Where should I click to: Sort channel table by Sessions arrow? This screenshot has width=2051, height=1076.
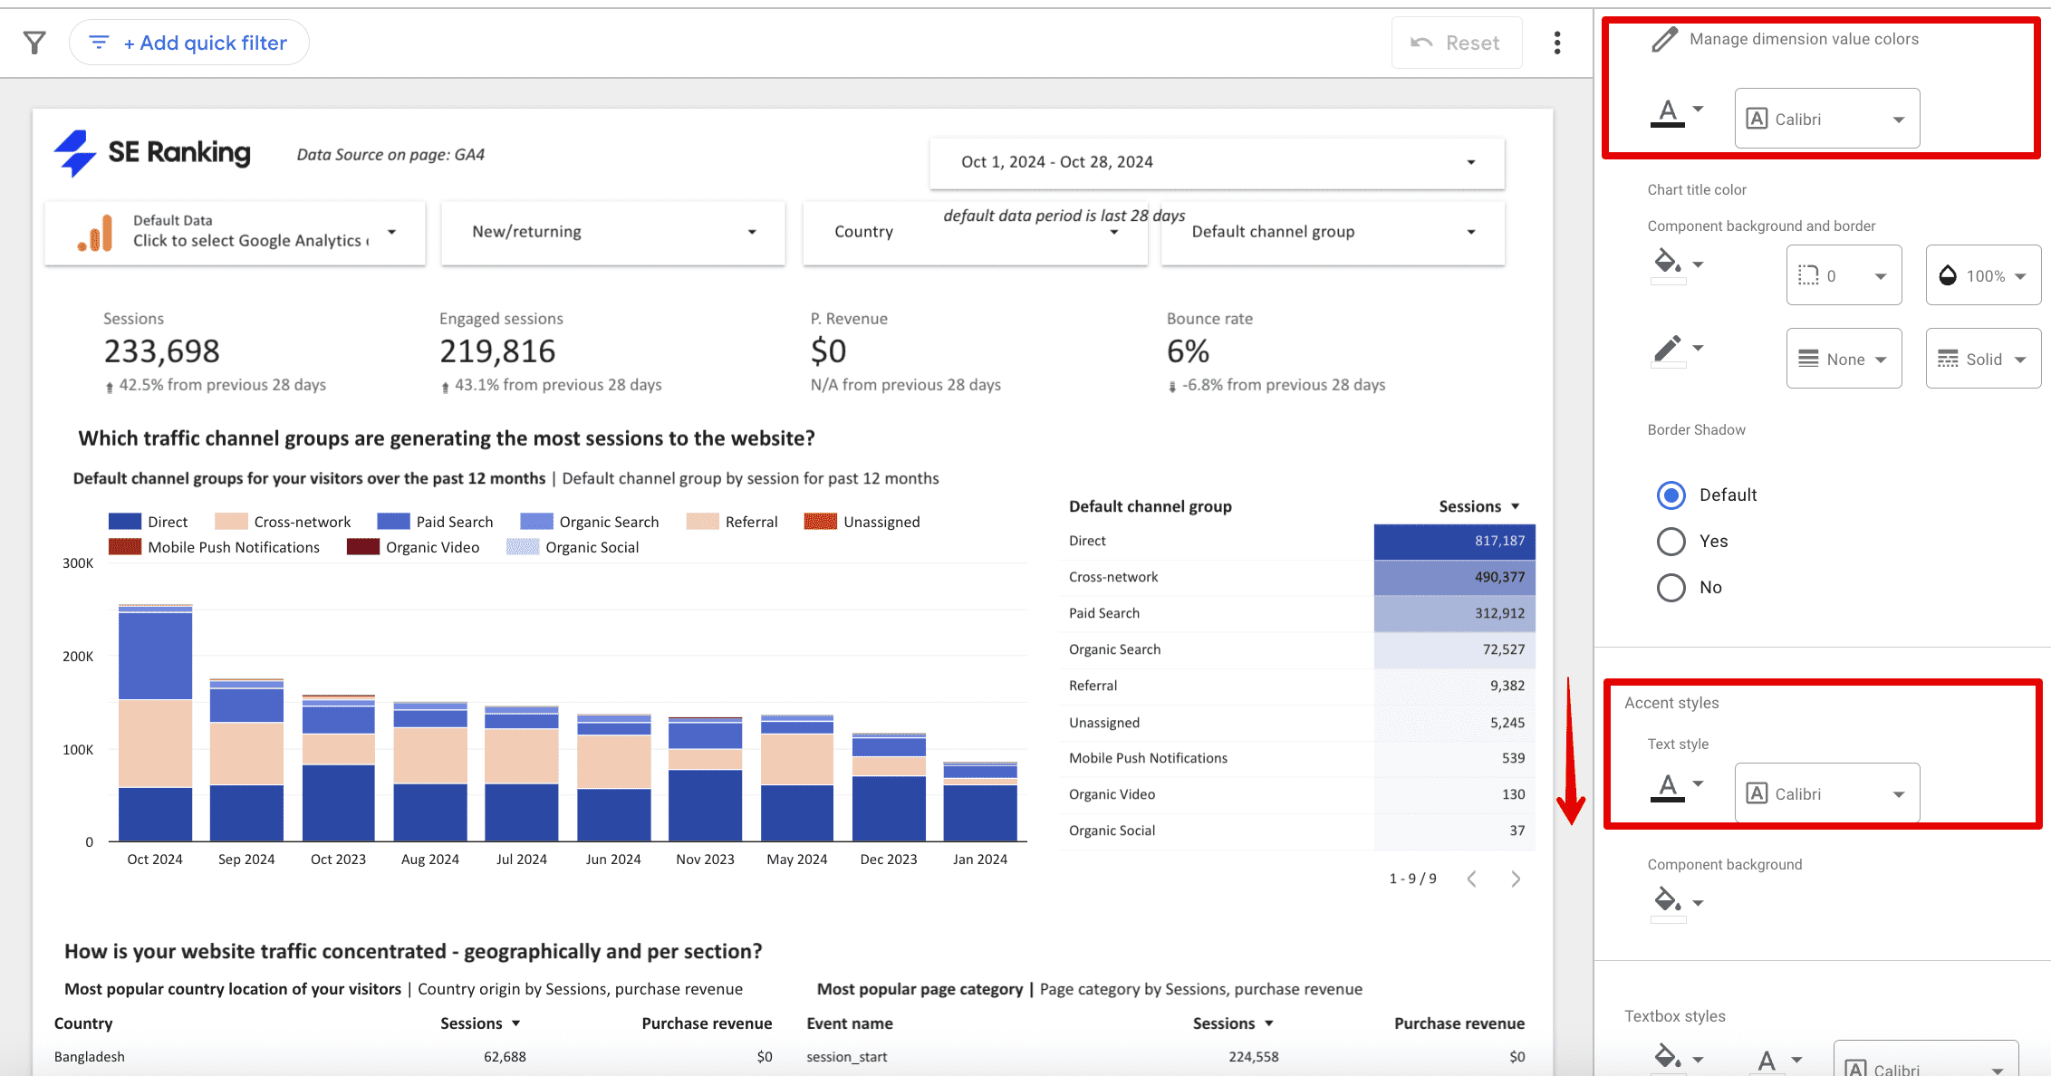coord(1516,507)
